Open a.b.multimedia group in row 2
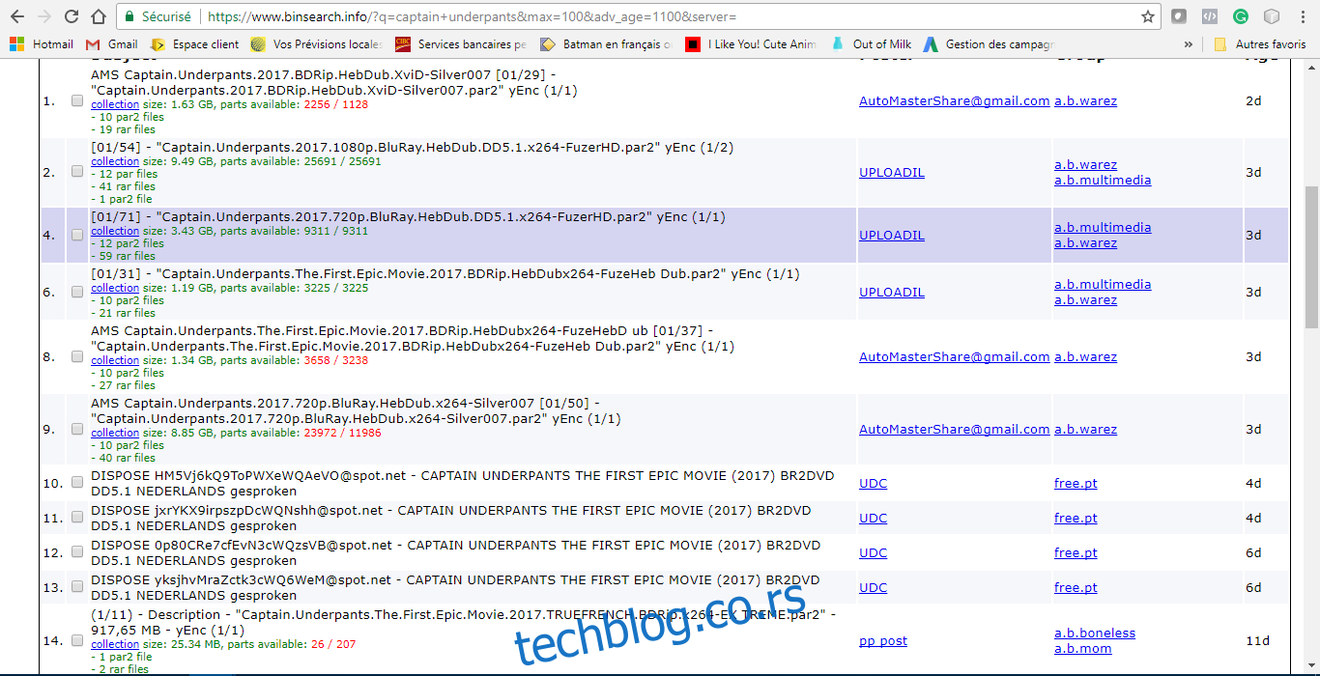 point(1103,180)
